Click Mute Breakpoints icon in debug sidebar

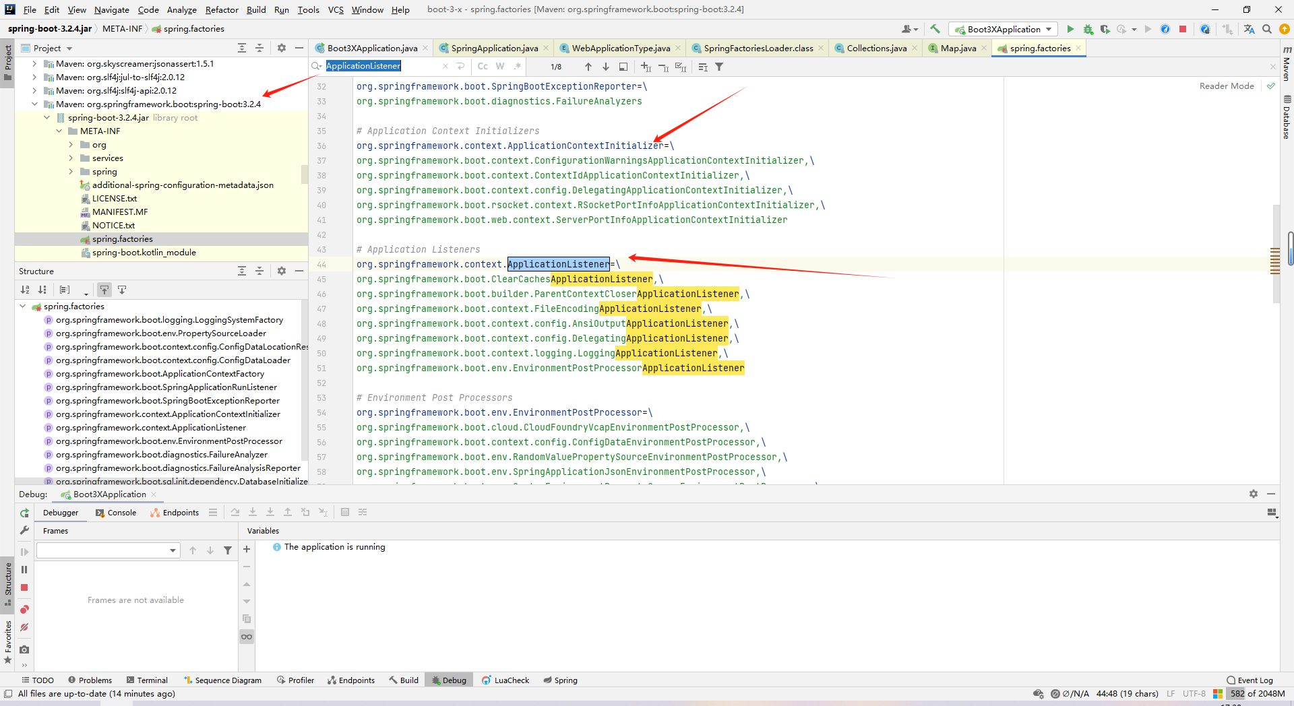tap(24, 627)
